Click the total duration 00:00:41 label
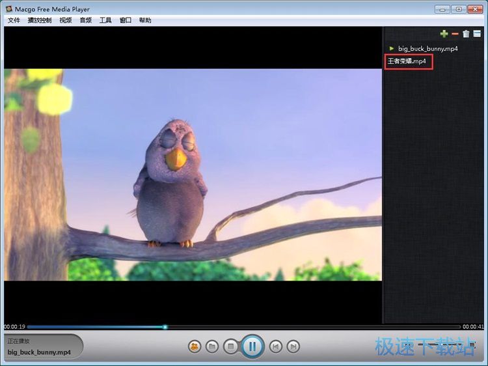The width and height of the screenshot is (488, 366). coord(473,327)
